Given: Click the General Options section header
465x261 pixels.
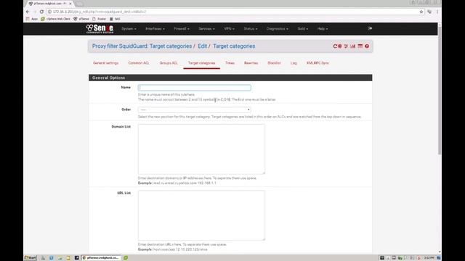Looking at the screenshot, I should [x=230, y=78].
